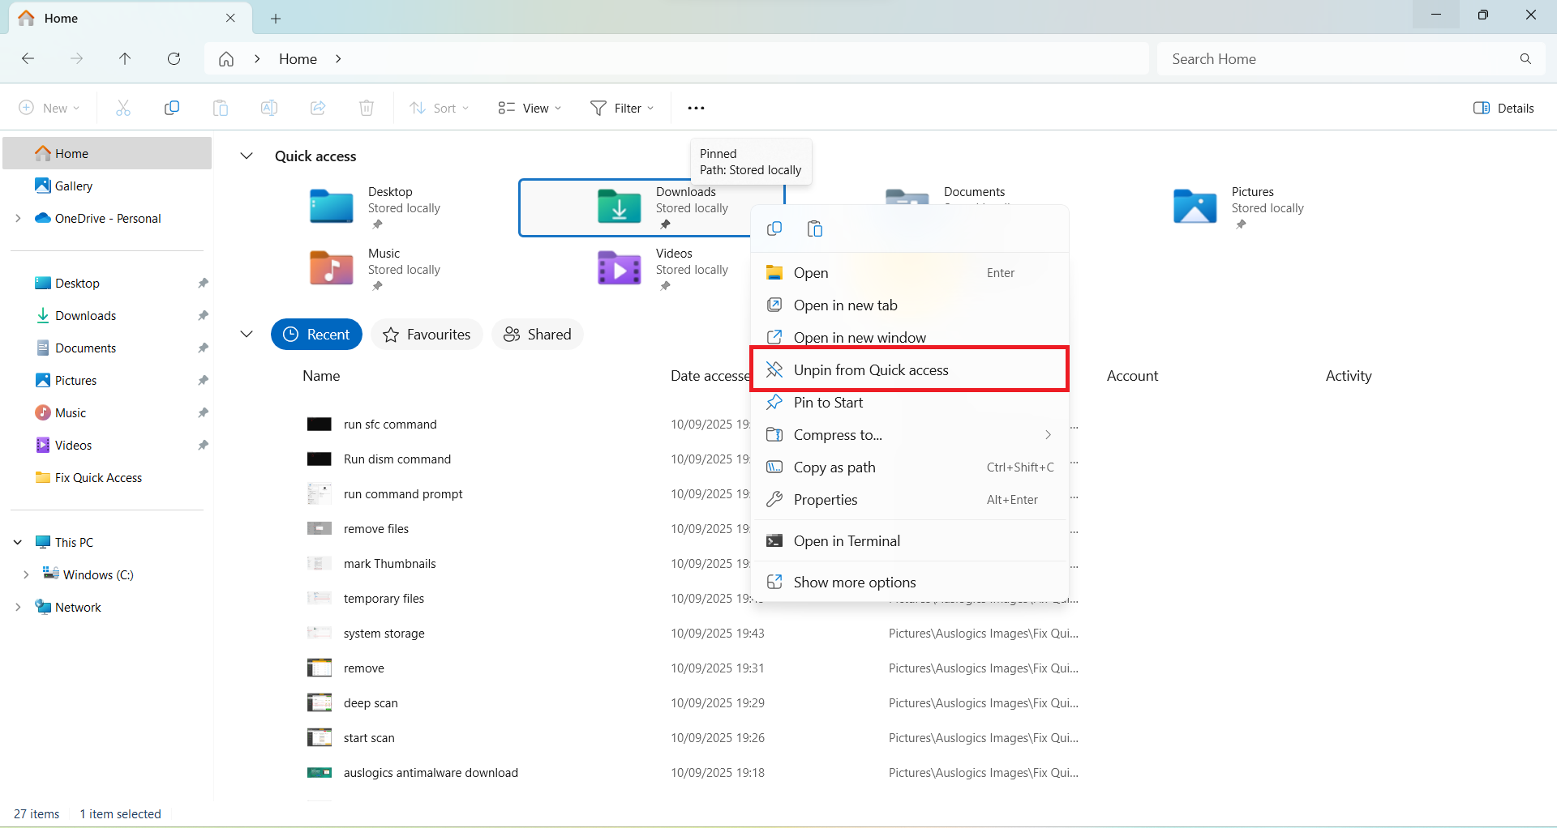The width and height of the screenshot is (1557, 828).
Task: Cut the selected folder using toolbar scissors icon
Action: click(122, 107)
